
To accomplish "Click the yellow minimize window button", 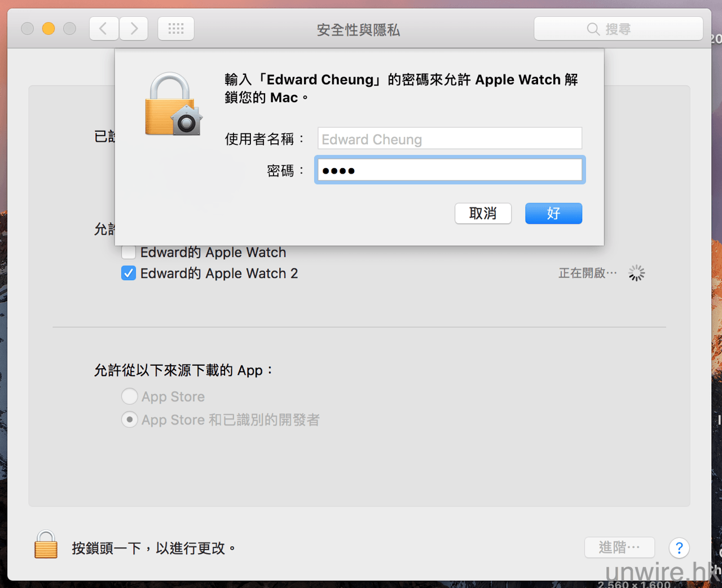I will pyautogui.click(x=49, y=28).
